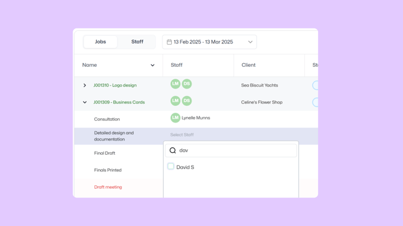Image resolution: width=403 pixels, height=226 pixels.
Task: Expand the J001310 Logo design row
Action: [x=84, y=85]
